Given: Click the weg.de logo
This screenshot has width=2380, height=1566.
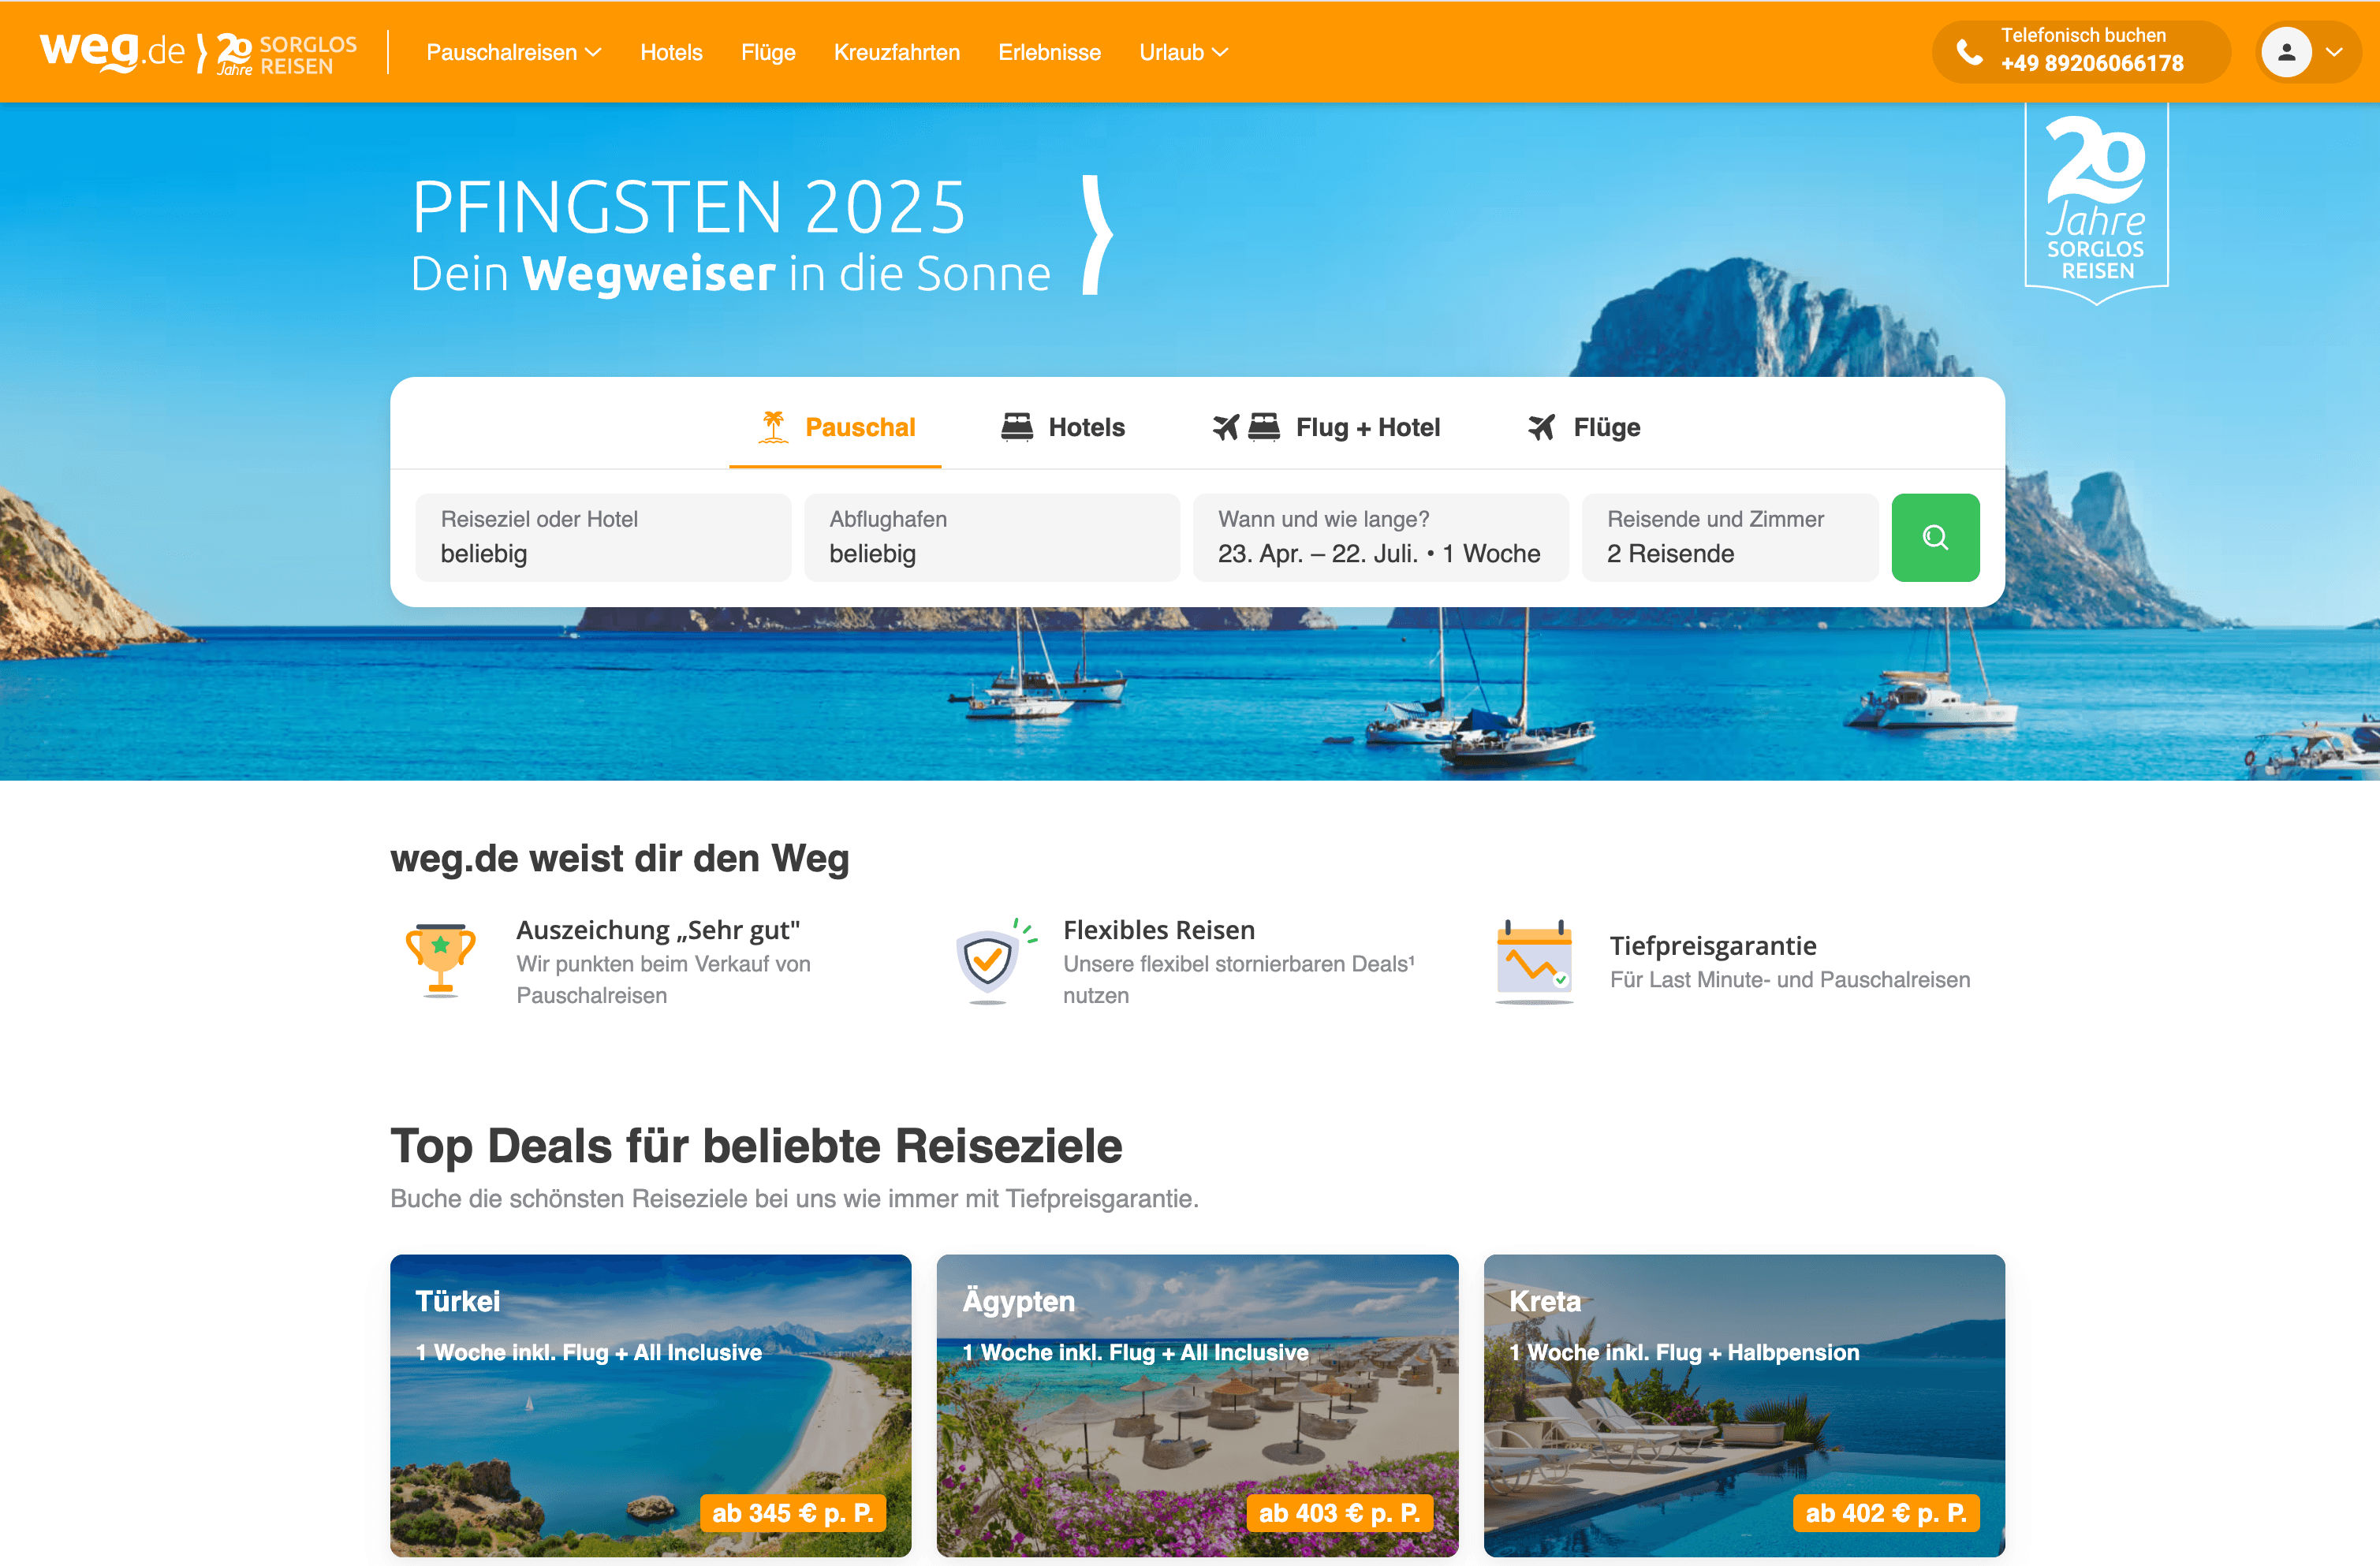Looking at the screenshot, I should pyautogui.click(x=112, y=50).
